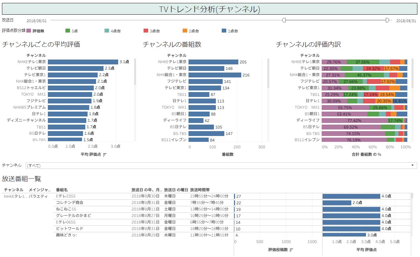Click the TBS1 bar showing 87 programs

199,94
